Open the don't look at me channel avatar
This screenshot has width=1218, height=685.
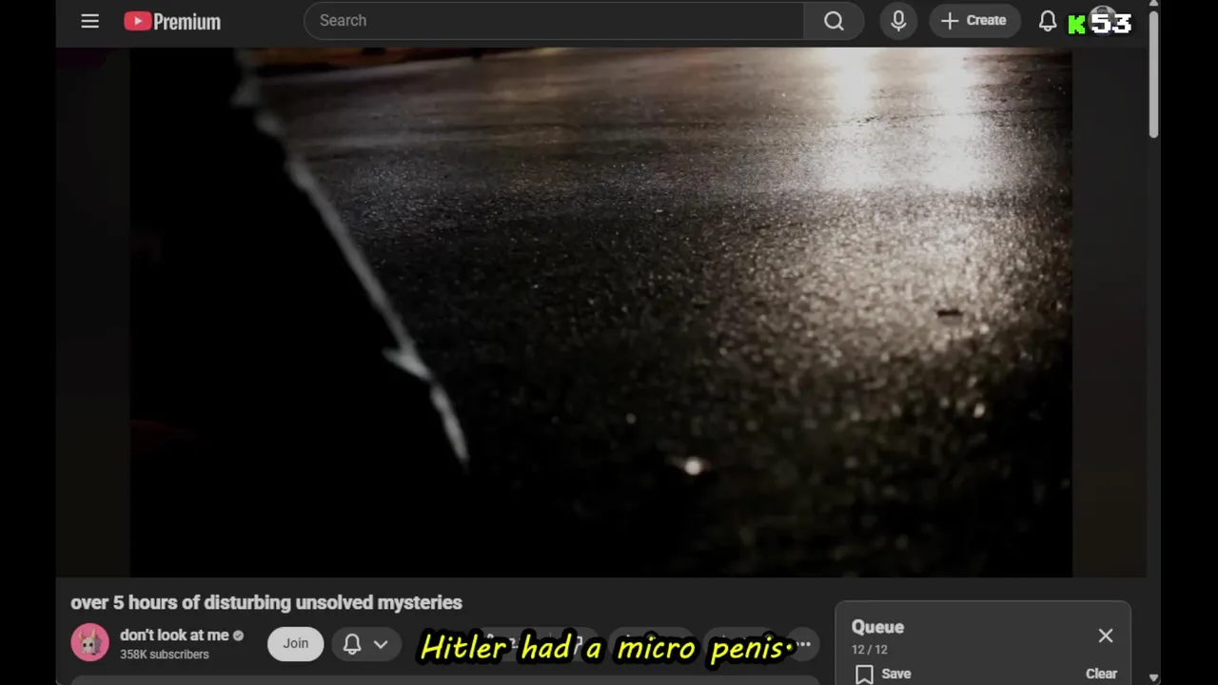(x=89, y=643)
